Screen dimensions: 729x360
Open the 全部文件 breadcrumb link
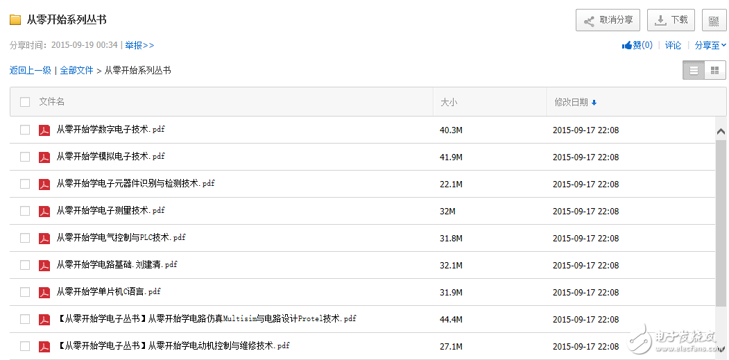[76, 70]
